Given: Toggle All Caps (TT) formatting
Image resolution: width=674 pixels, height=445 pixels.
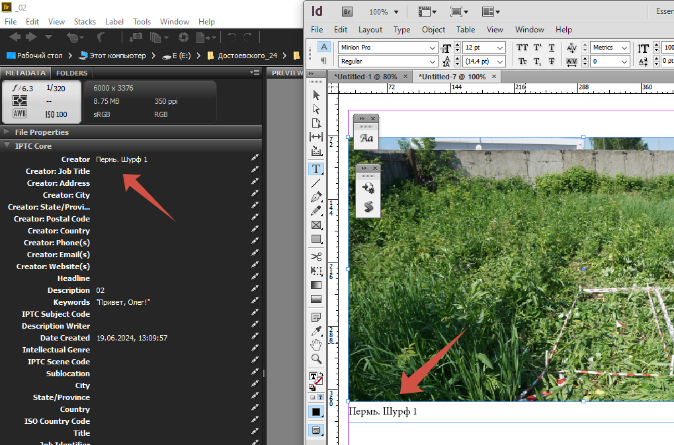Looking at the screenshot, I should (523, 47).
